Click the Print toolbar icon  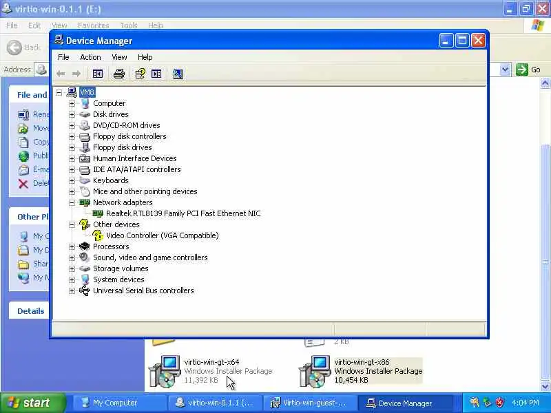click(x=119, y=74)
